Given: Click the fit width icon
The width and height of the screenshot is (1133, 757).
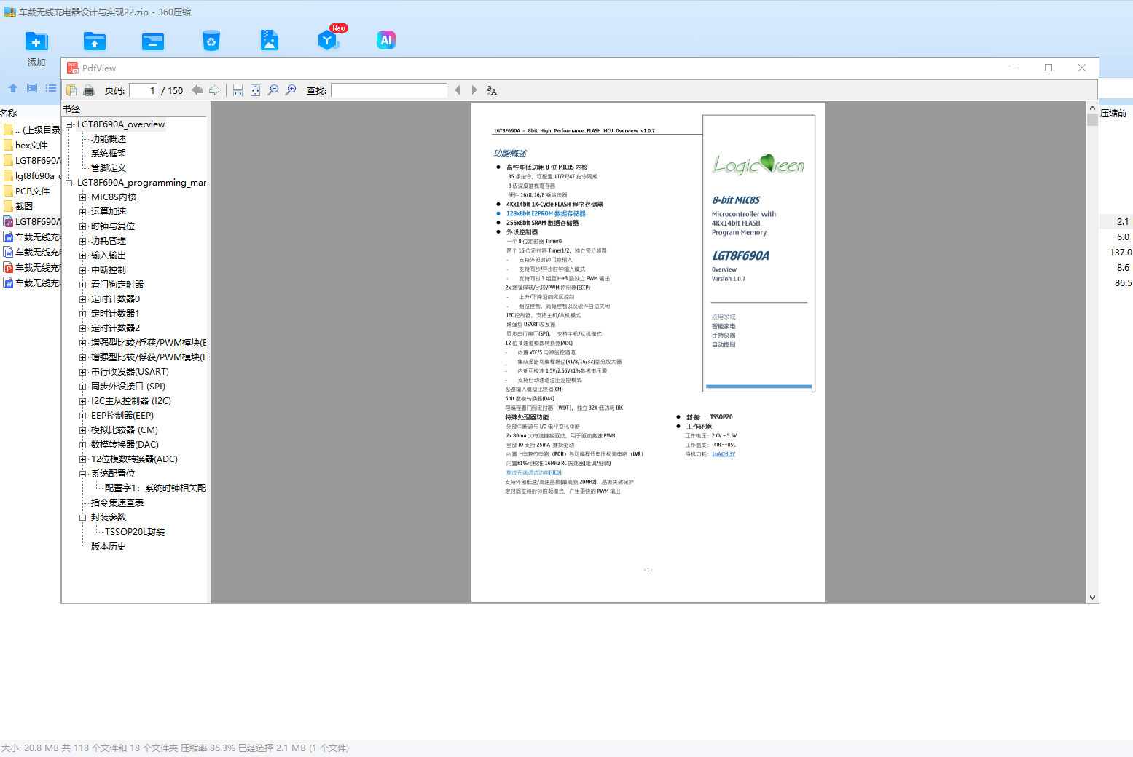Looking at the screenshot, I should (x=238, y=90).
